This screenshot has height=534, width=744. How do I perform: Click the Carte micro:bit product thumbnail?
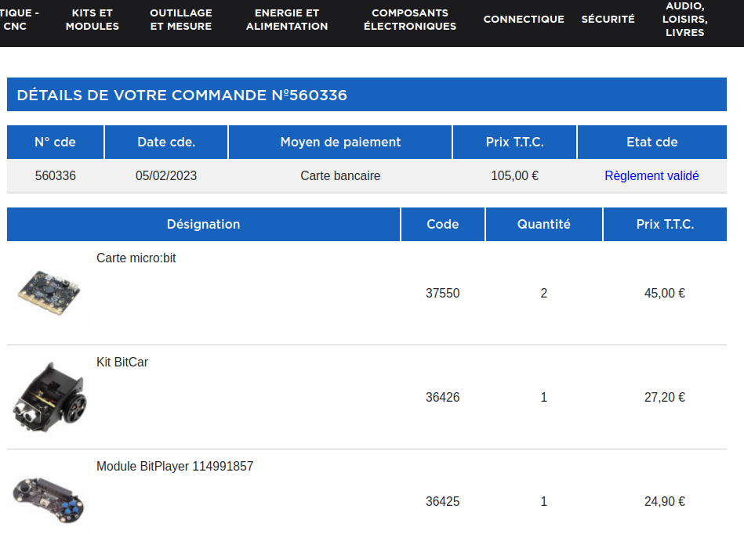click(x=49, y=291)
